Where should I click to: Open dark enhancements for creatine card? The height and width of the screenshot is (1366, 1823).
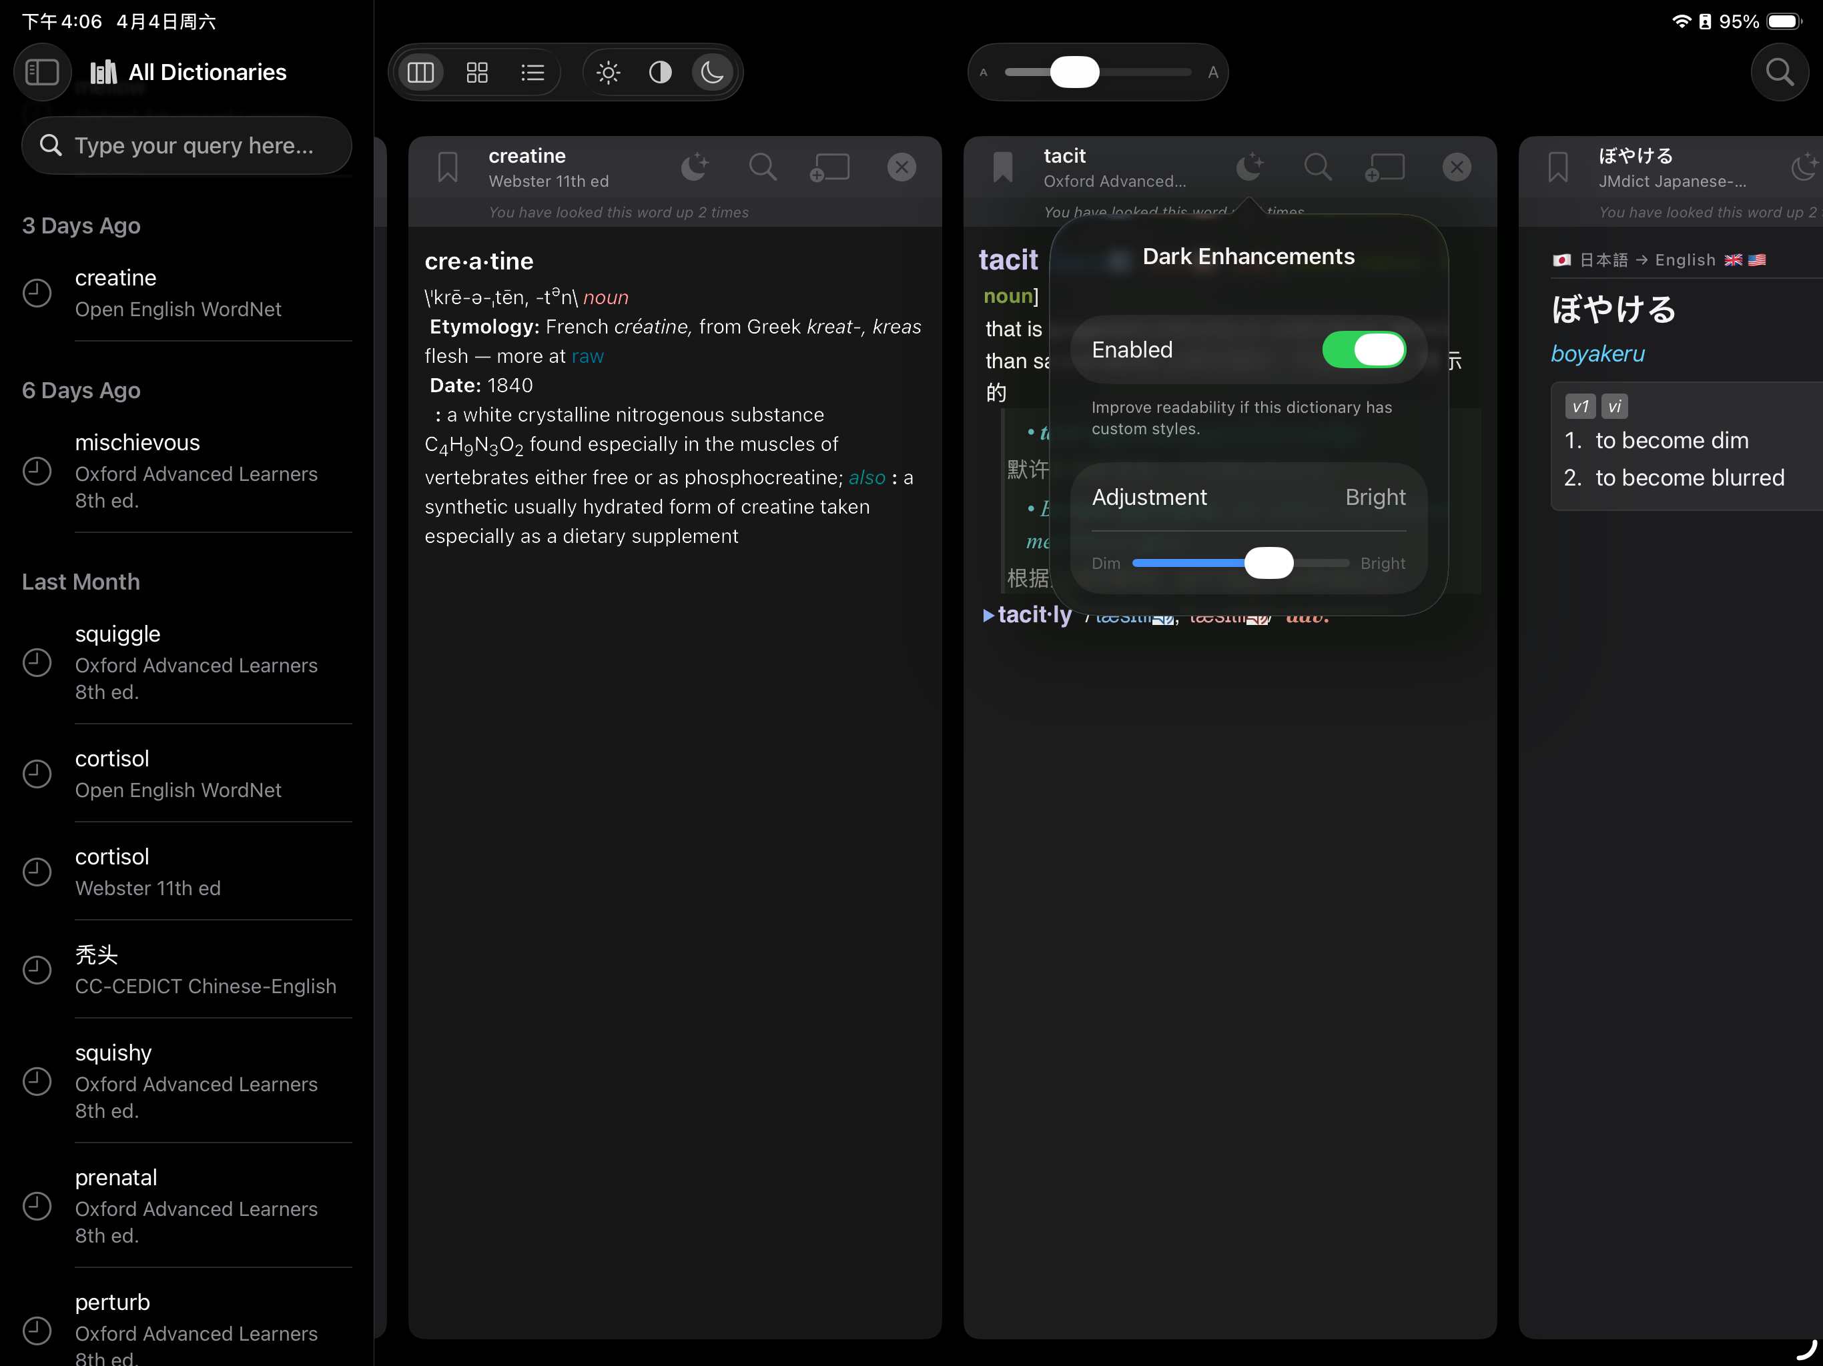pyautogui.click(x=695, y=167)
